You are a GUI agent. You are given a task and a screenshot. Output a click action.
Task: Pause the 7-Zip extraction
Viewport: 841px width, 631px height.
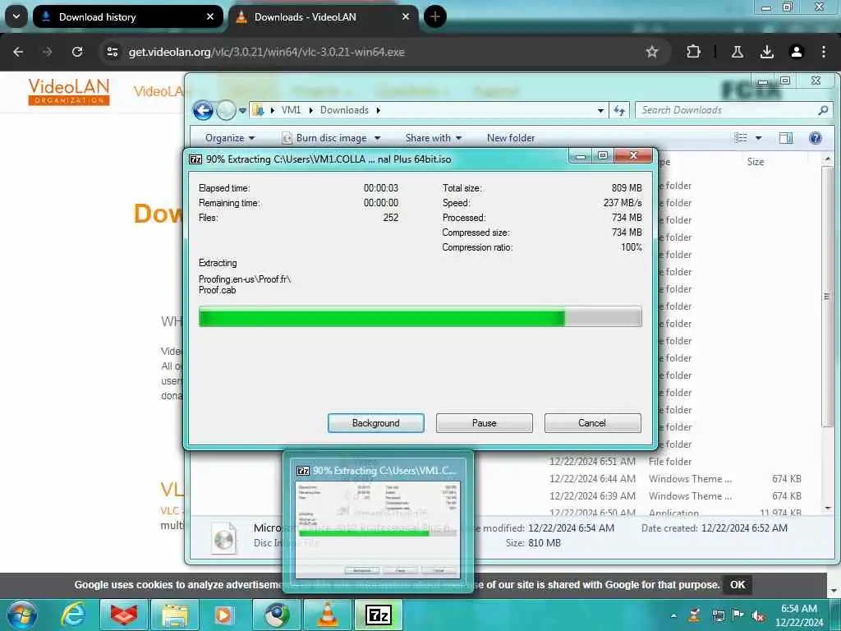[484, 423]
